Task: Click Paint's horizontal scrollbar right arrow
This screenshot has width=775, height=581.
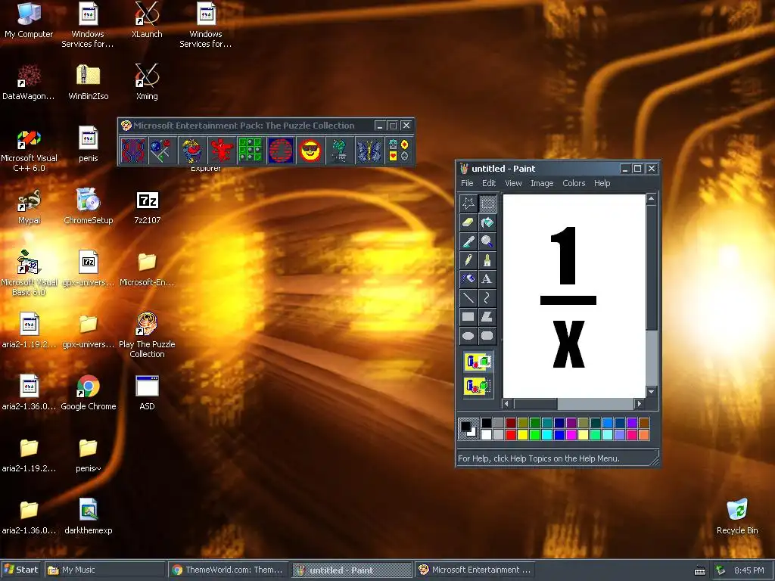Action: tap(639, 404)
